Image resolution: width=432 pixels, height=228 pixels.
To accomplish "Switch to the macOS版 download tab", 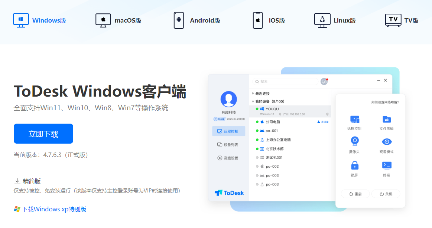I will coord(118,21).
